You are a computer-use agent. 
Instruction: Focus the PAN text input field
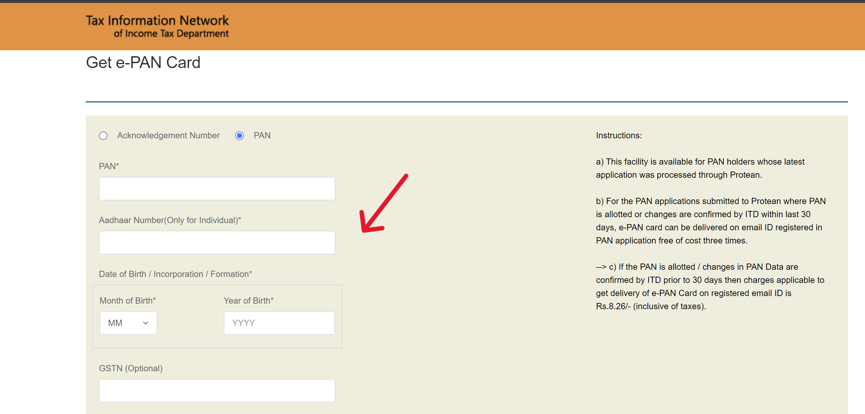pos(217,189)
